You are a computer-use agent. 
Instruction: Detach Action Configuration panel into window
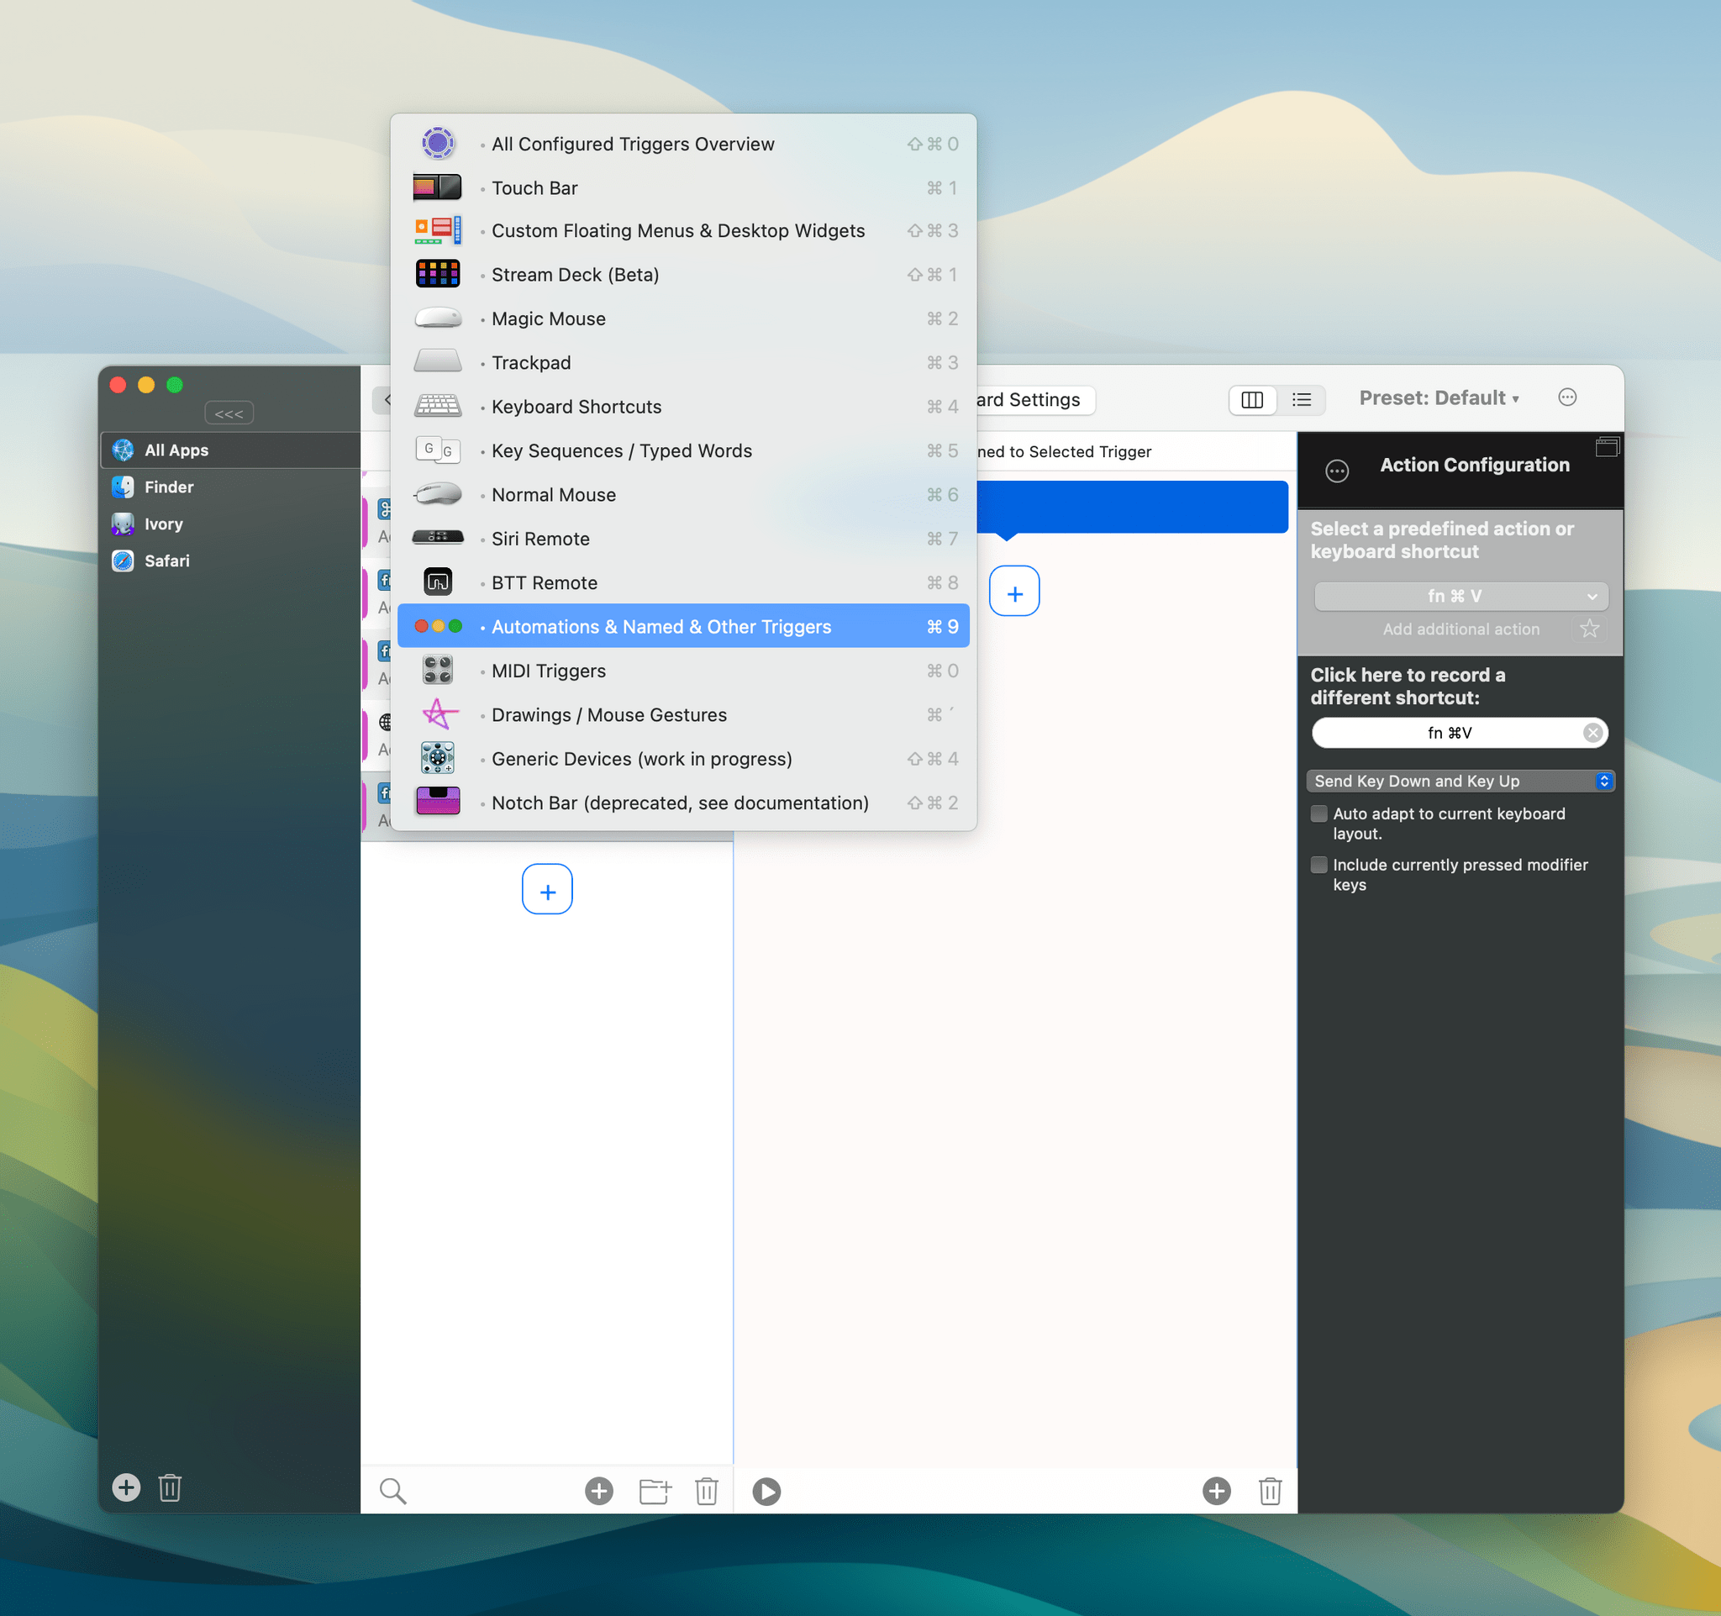click(1607, 446)
